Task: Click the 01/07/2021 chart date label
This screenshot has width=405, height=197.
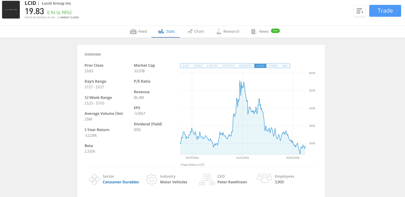Action: 192,158
